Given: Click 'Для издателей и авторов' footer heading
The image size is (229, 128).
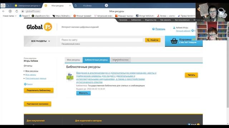Looking at the screenshot, I should (x=88, y=121).
